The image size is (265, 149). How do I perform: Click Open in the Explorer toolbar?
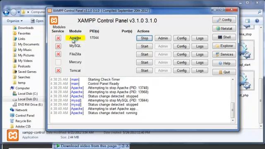pyautogui.click(x=37, y=21)
